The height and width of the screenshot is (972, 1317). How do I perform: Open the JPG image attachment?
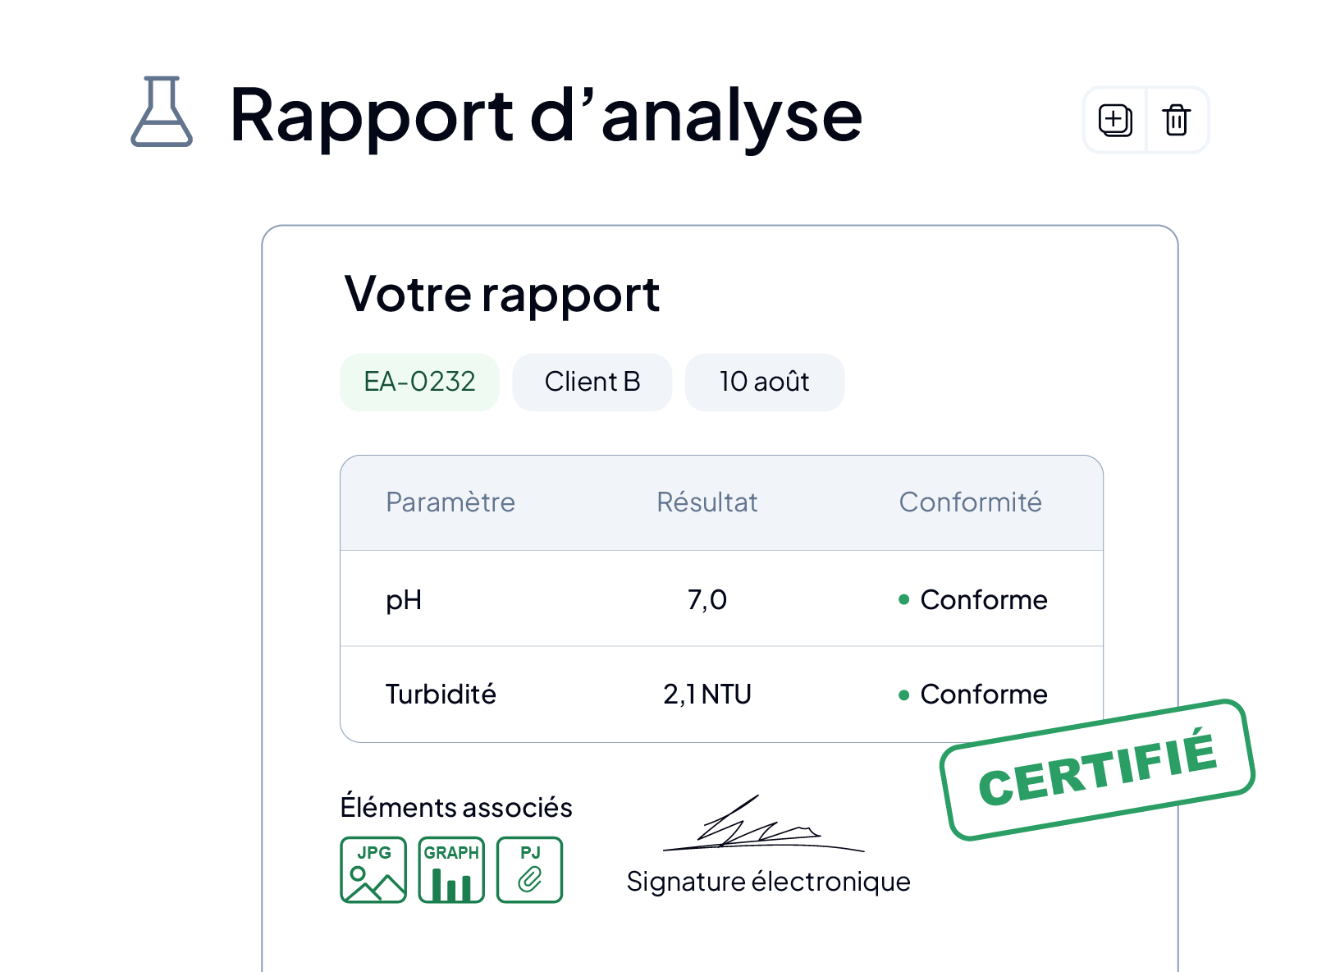pos(373,870)
